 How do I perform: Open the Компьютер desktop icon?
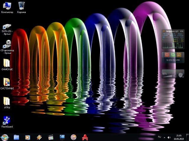[x=7, y=6]
